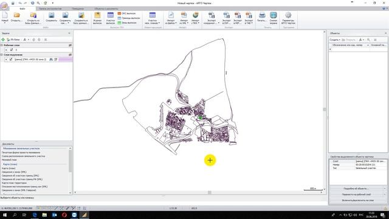Collapse the Слои подложки group

point(1,55)
